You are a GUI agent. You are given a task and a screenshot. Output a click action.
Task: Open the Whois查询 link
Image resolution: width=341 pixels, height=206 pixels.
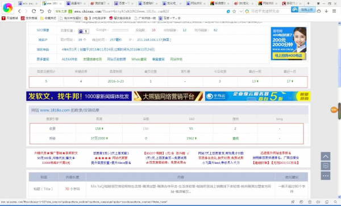[x=139, y=59]
